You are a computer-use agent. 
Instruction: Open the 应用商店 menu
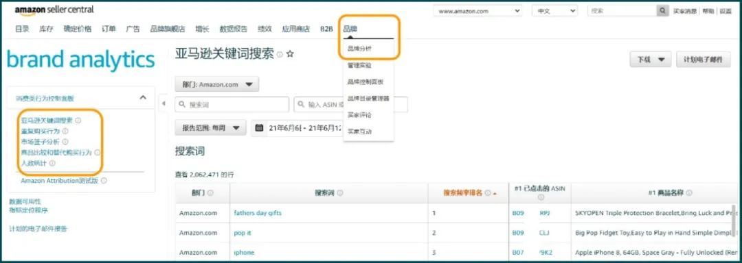pyautogui.click(x=295, y=29)
